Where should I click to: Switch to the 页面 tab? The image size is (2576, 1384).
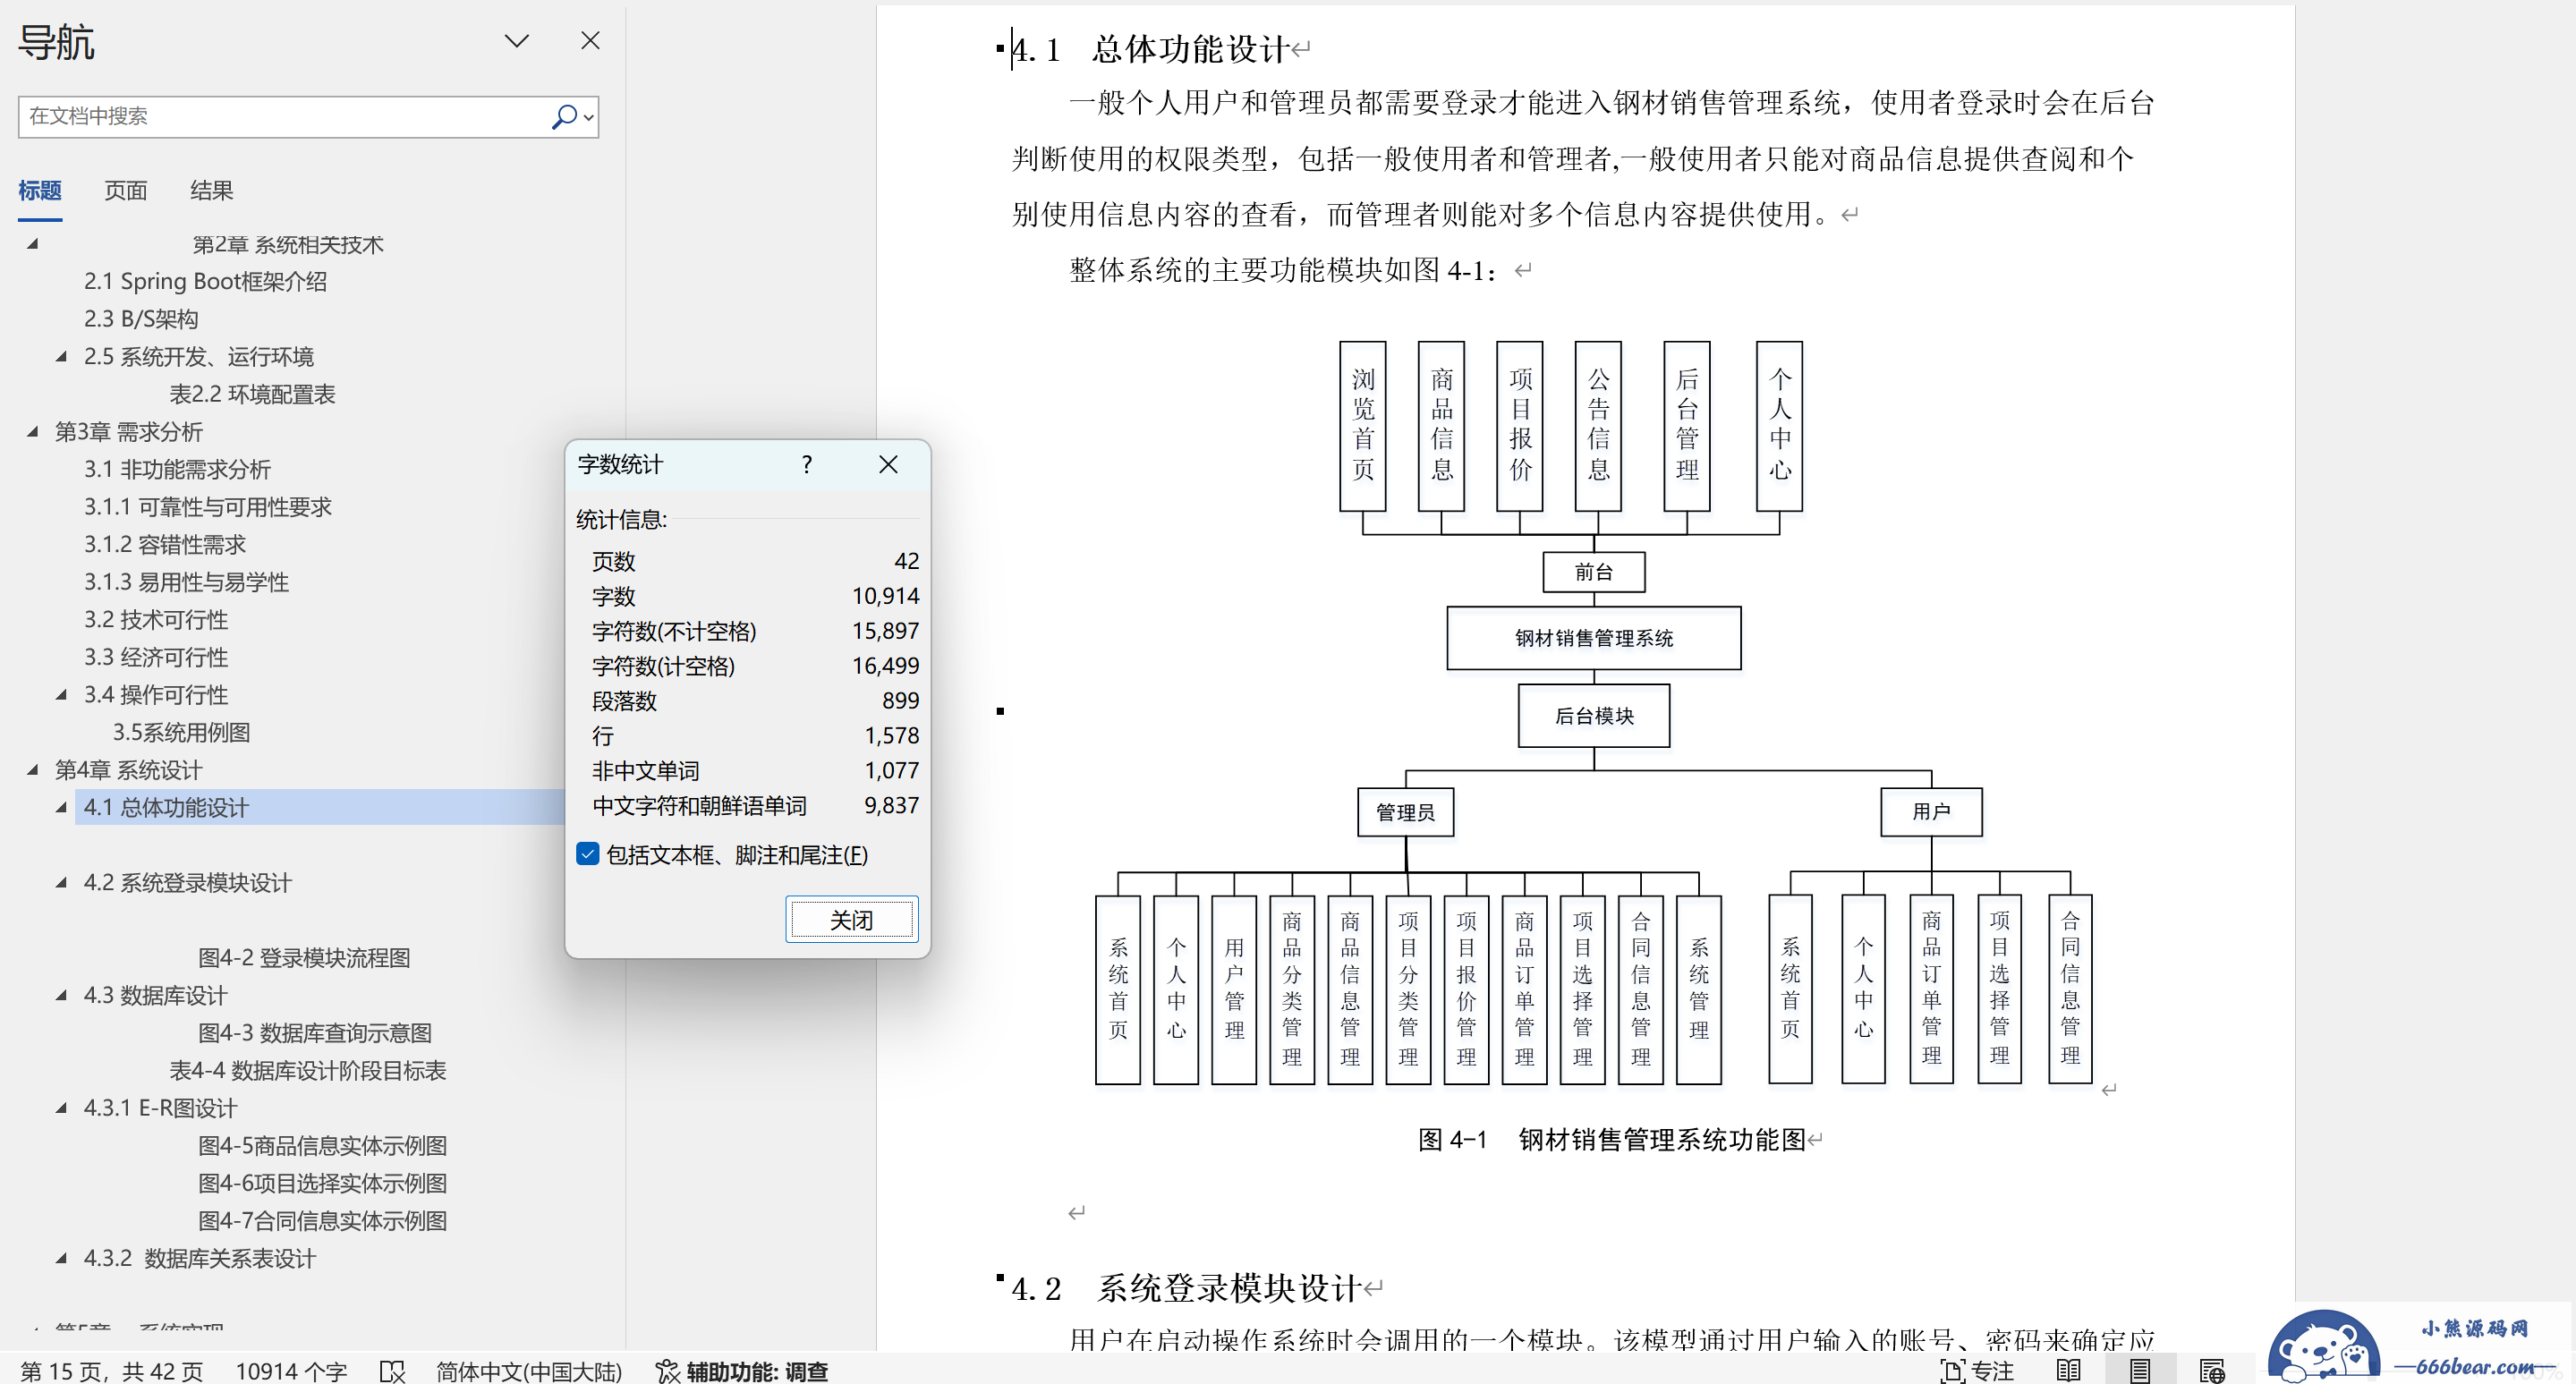126,190
